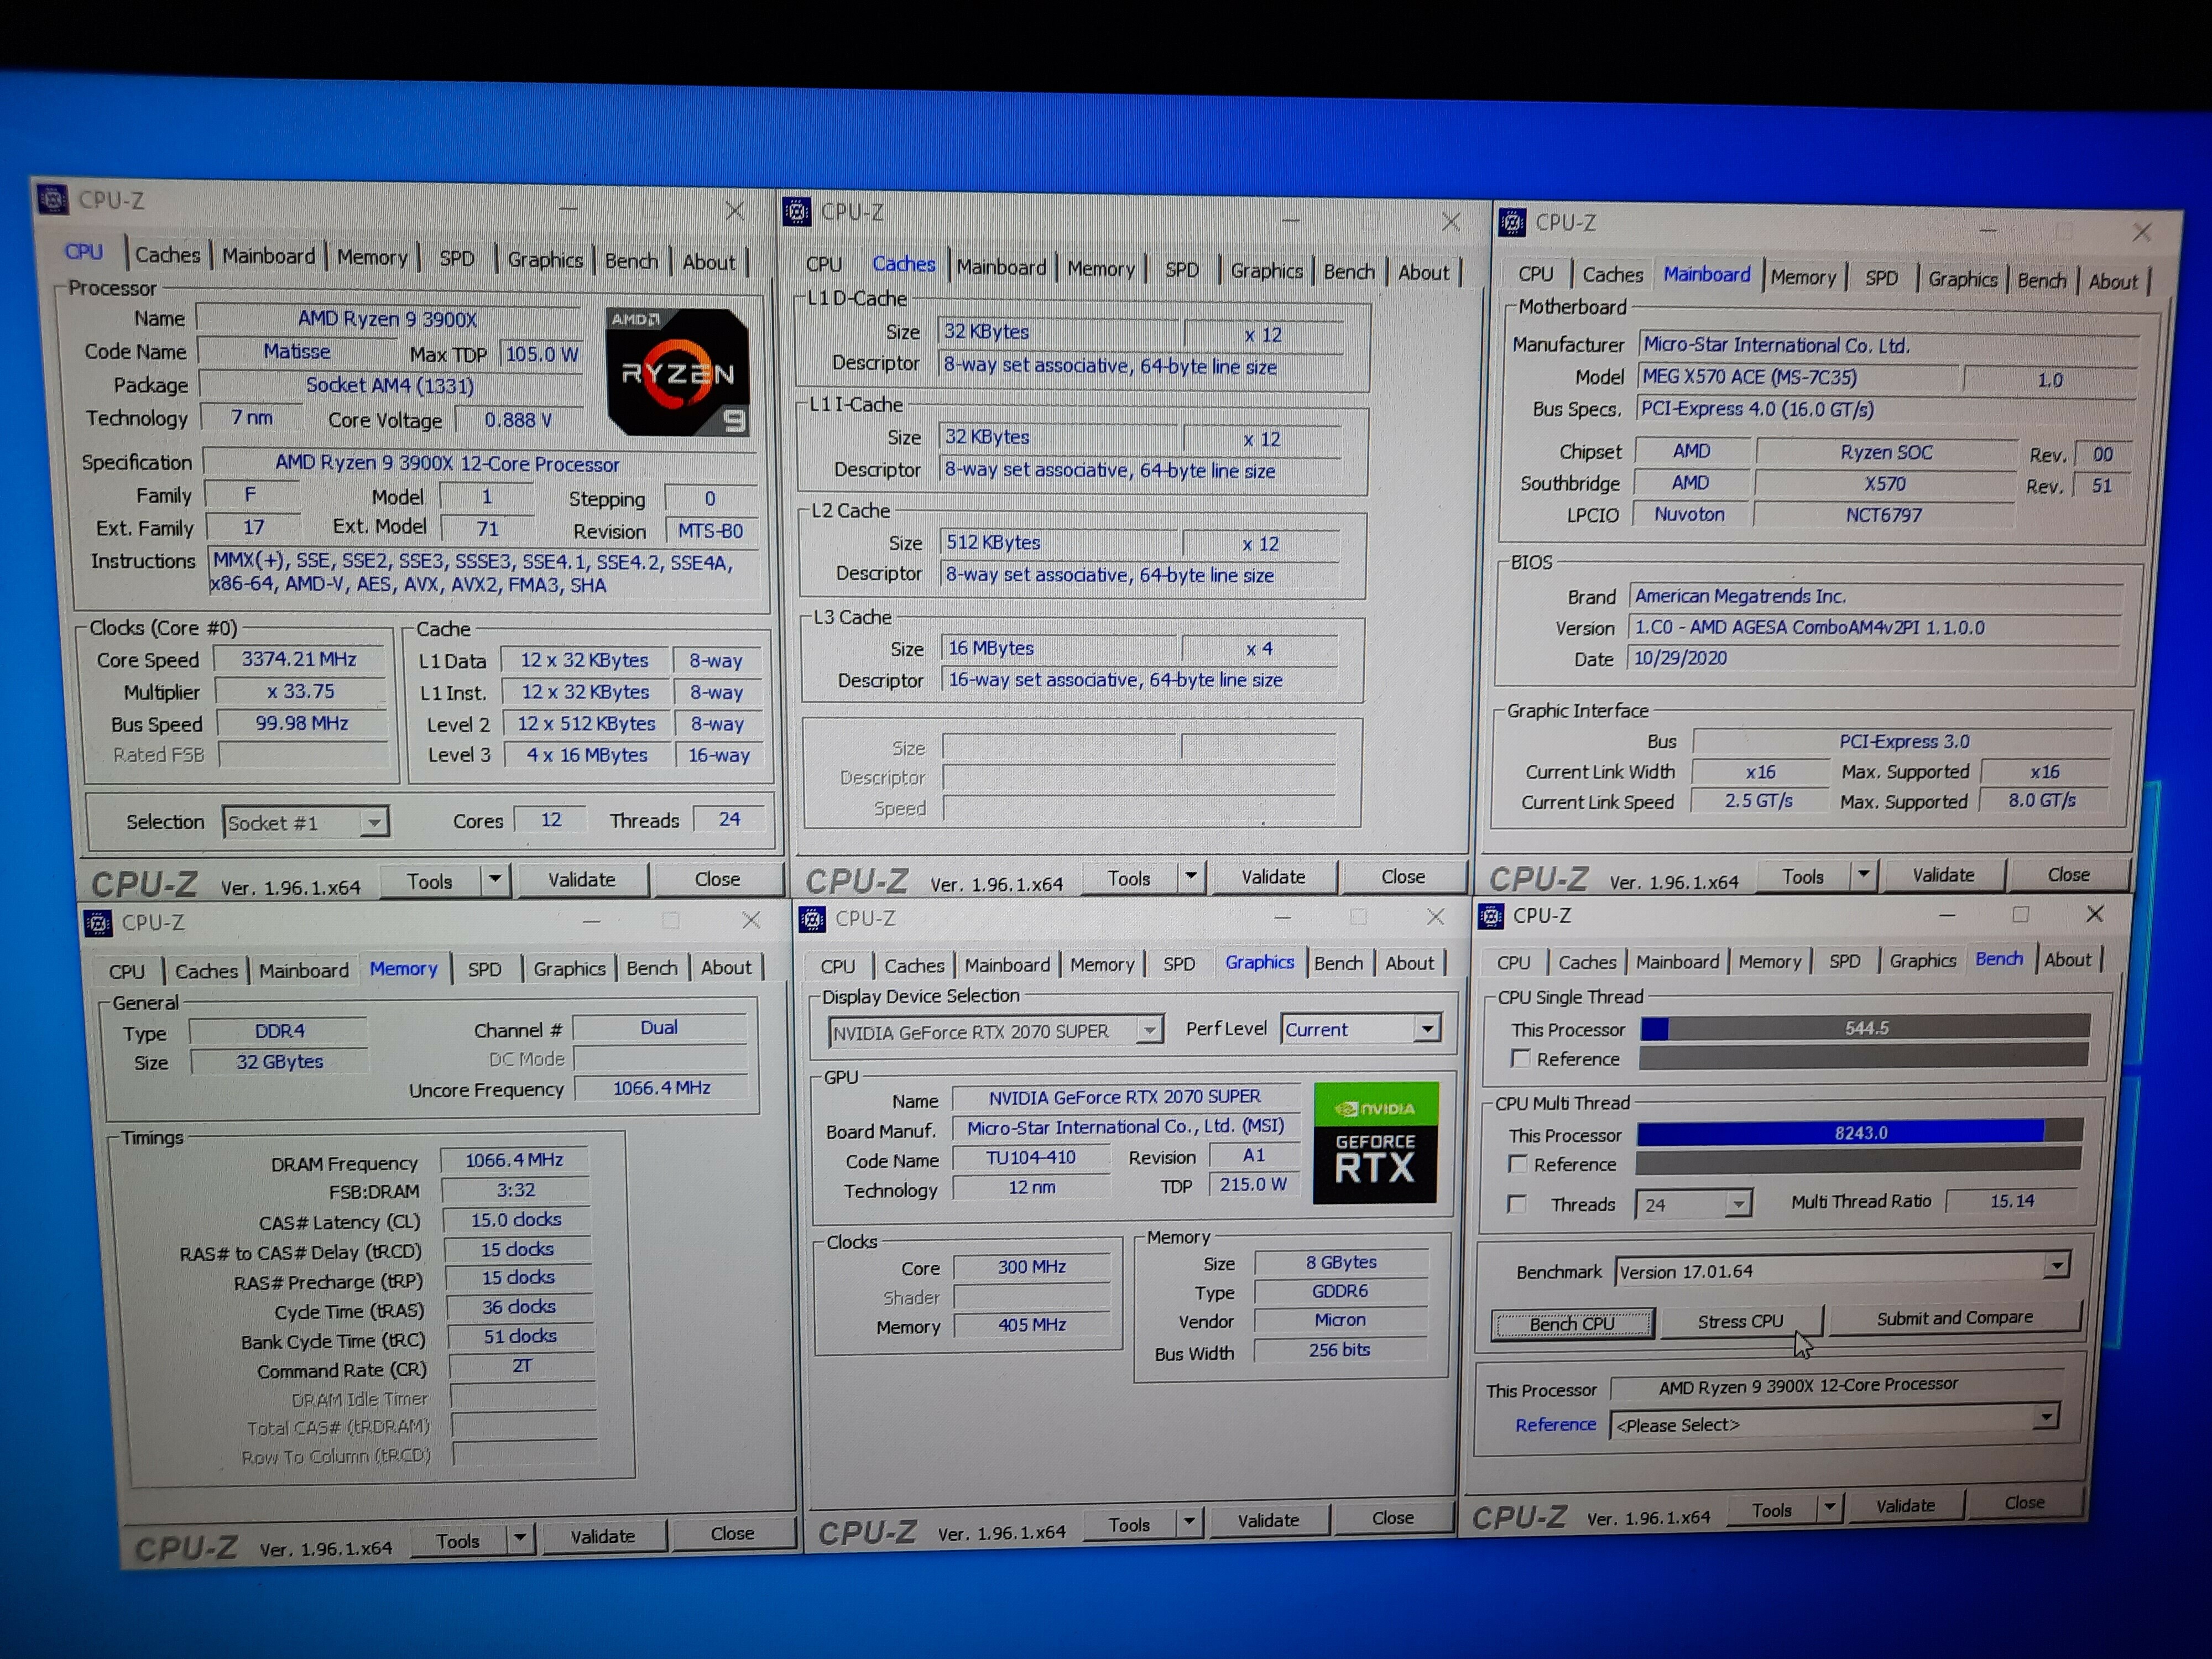
Task: Close the Bench CPU-Z window
Action: 2094,914
